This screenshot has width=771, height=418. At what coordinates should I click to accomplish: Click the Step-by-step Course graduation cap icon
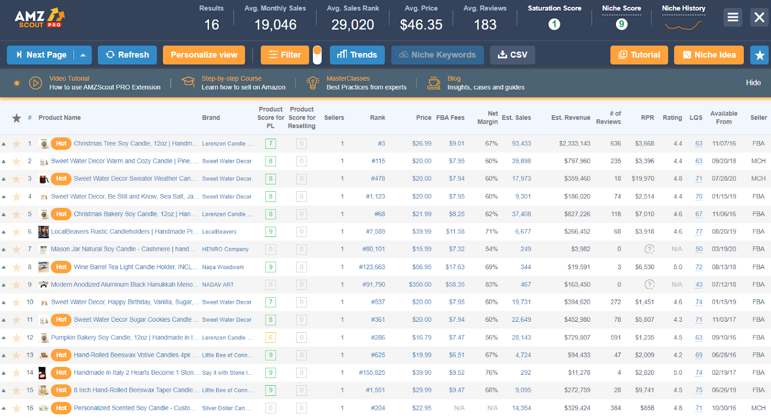(x=188, y=82)
